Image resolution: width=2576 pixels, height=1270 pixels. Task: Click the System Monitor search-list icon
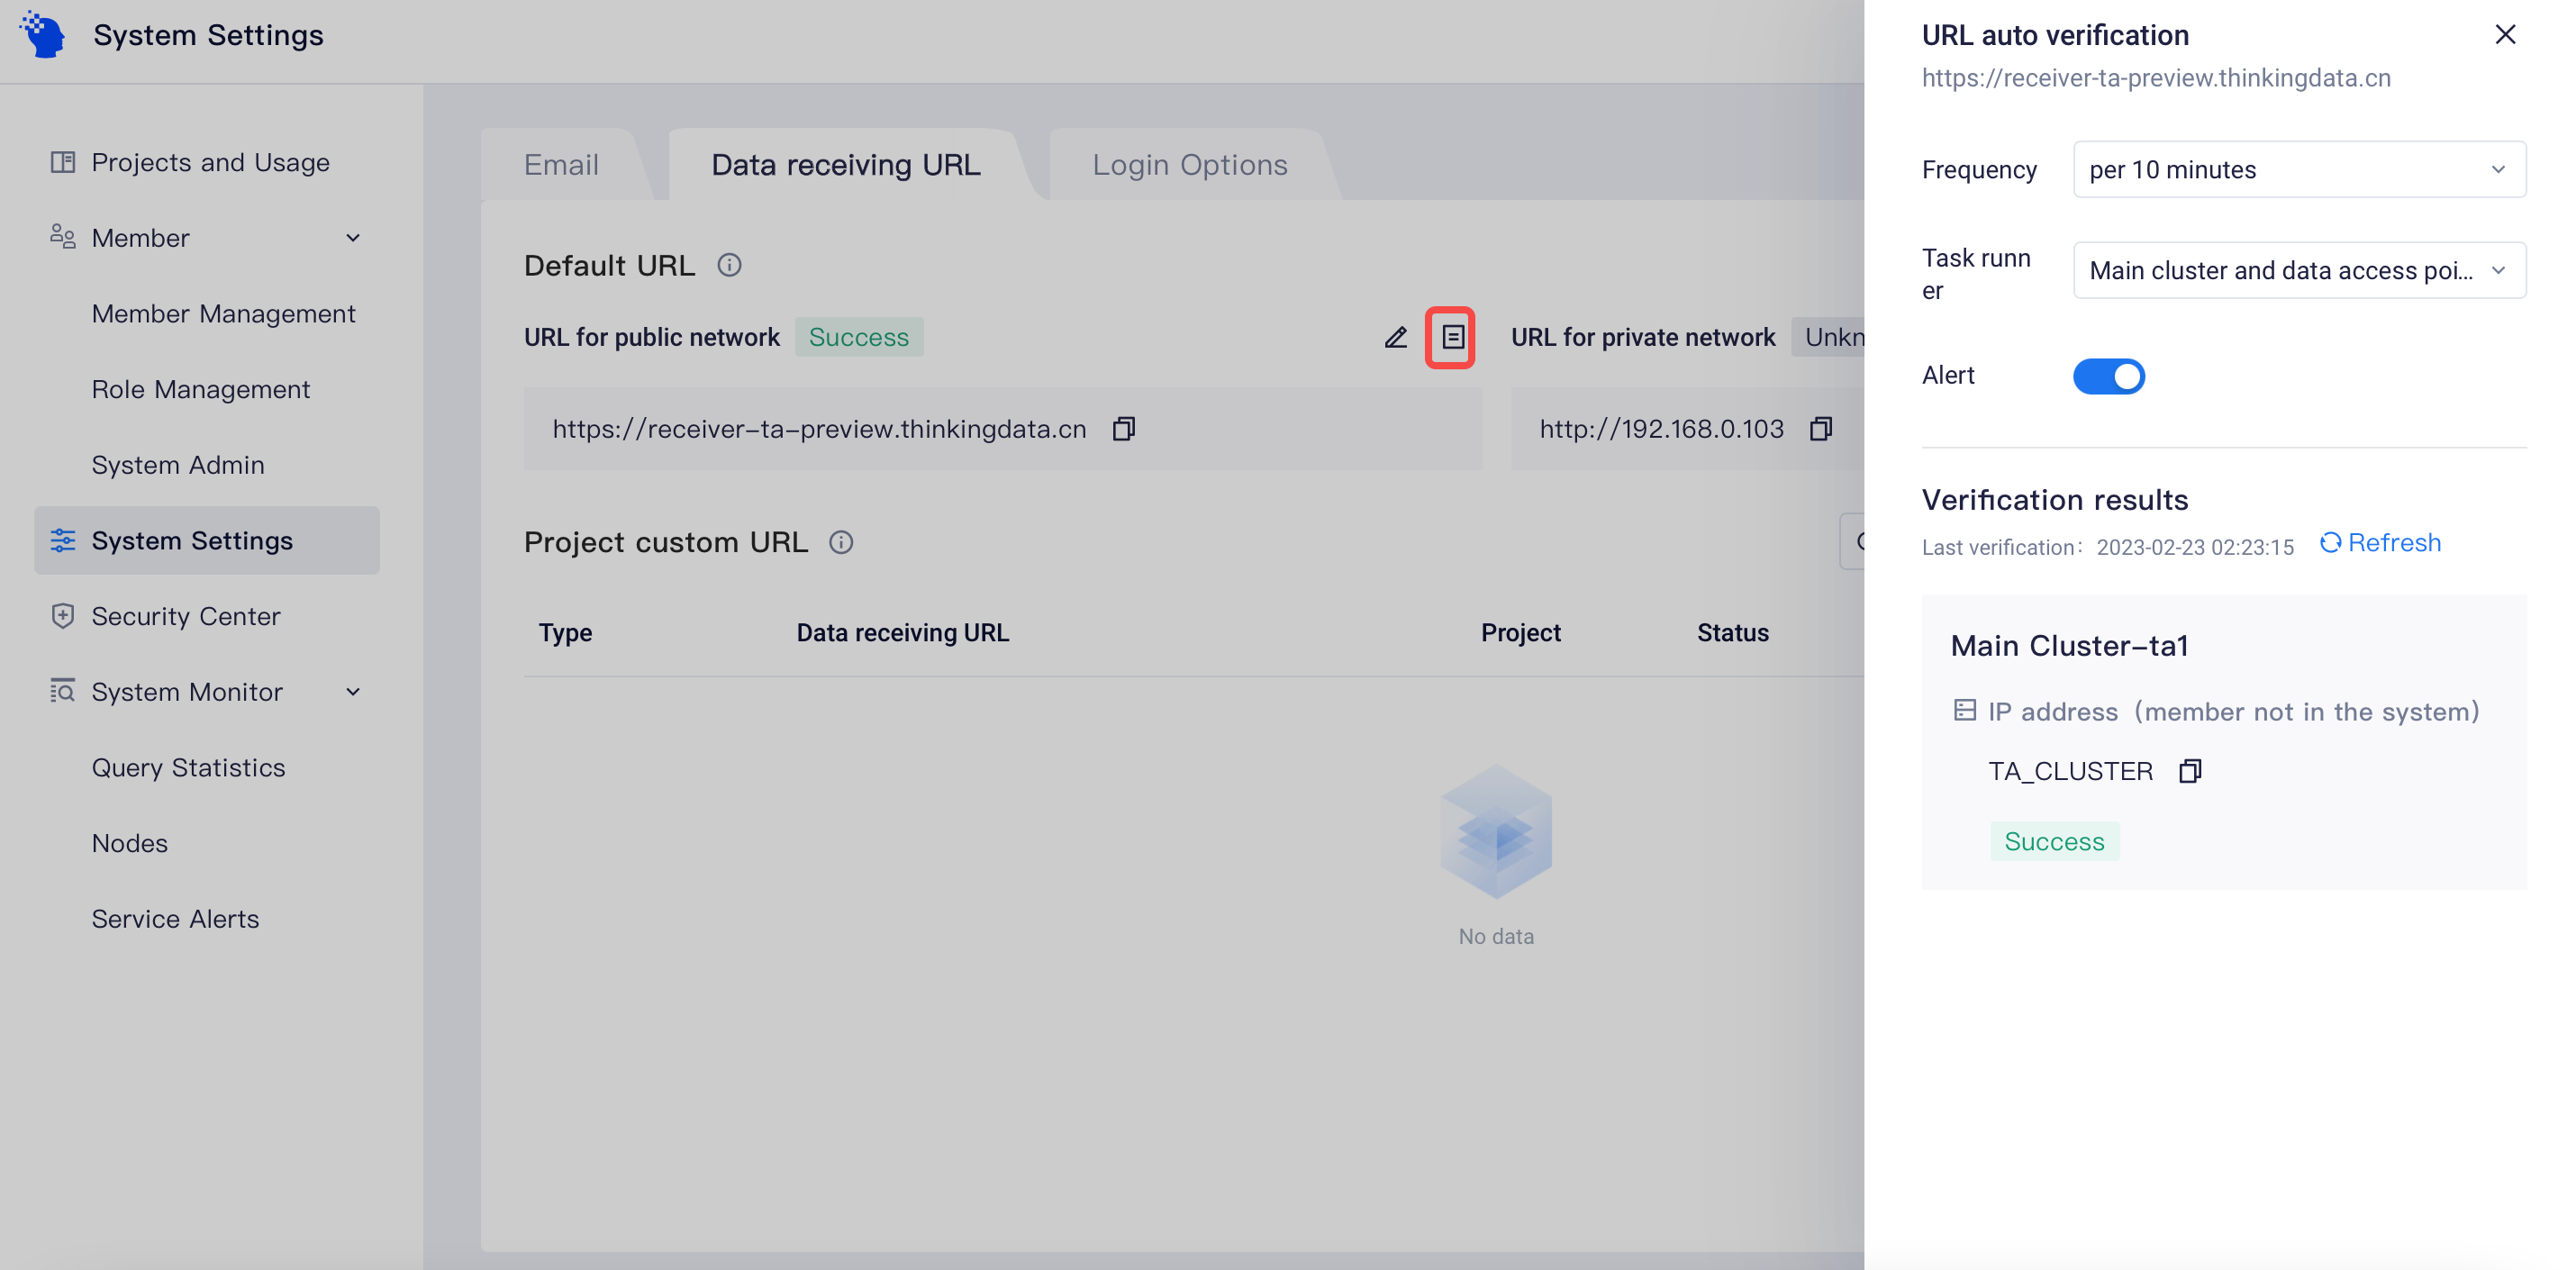pos(63,691)
